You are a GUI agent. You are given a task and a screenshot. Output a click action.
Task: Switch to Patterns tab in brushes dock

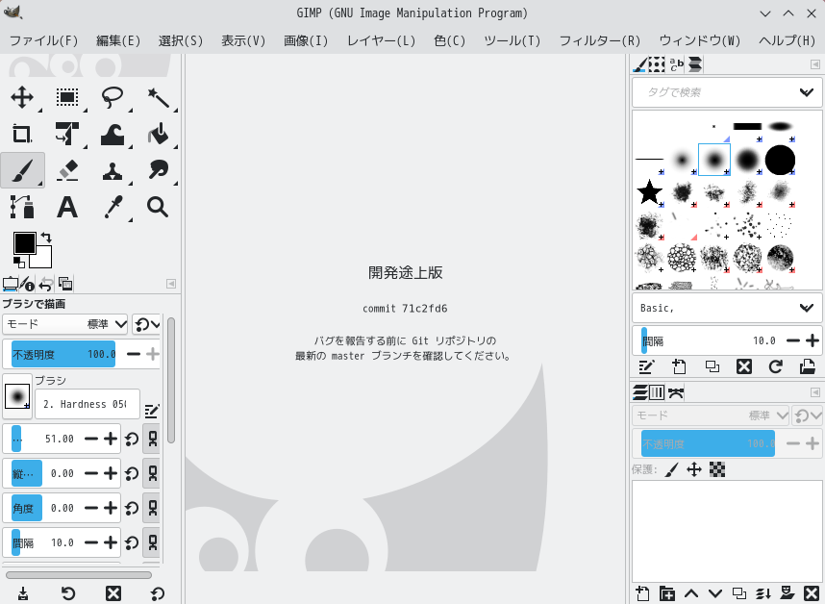click(x=657, y=64)
